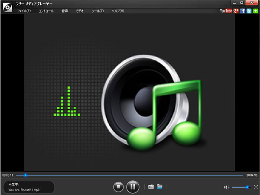Take a snapshot with camera icon
260x195 pixels.
point(151,187)
